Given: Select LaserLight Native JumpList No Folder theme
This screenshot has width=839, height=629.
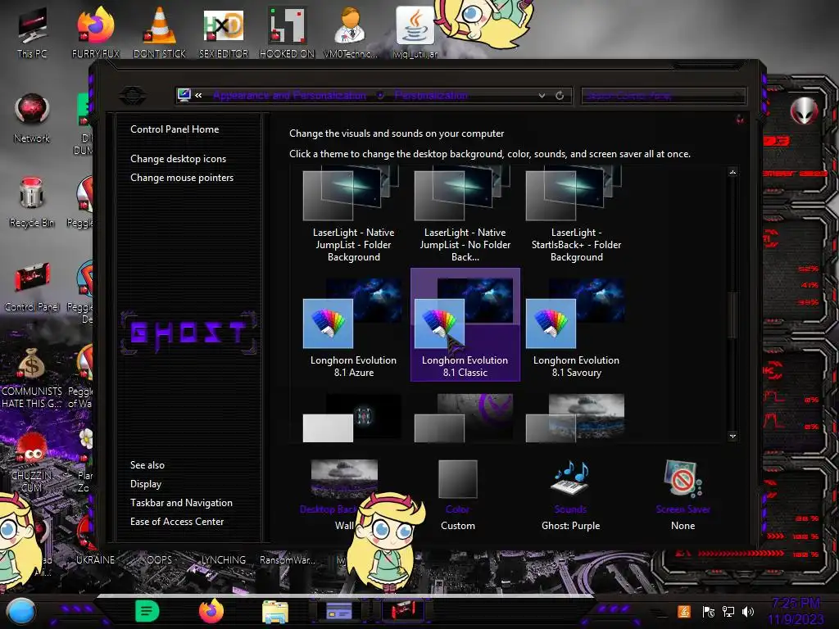Looking at the screenshot, I should [x=465, y=215].
